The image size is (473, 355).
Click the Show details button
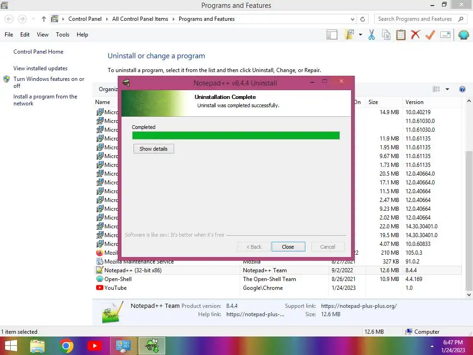tap(153, 149)
